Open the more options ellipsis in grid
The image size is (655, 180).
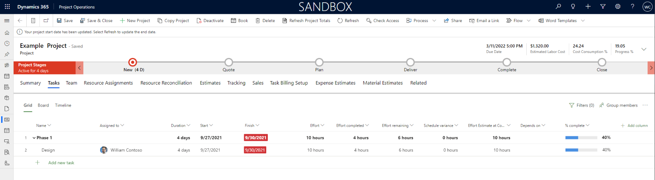pyautogui.click(x=645, y=105)
